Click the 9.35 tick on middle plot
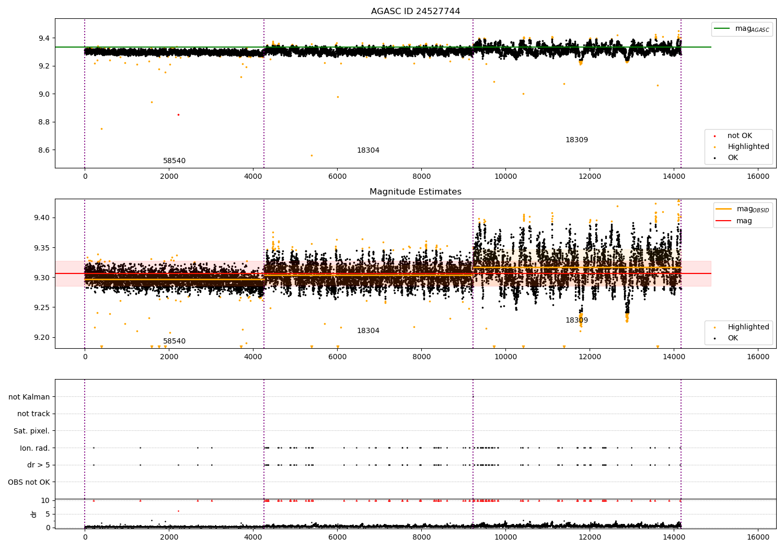Screen dimensions: 784x549 [41, 248]
